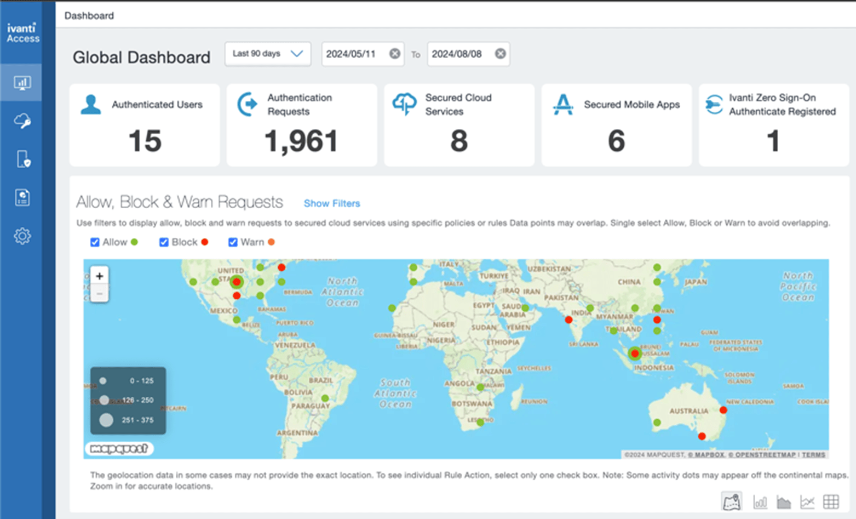Zoom in on the map
The height and width of the screenshot is (519, 856).
(100, 276)
